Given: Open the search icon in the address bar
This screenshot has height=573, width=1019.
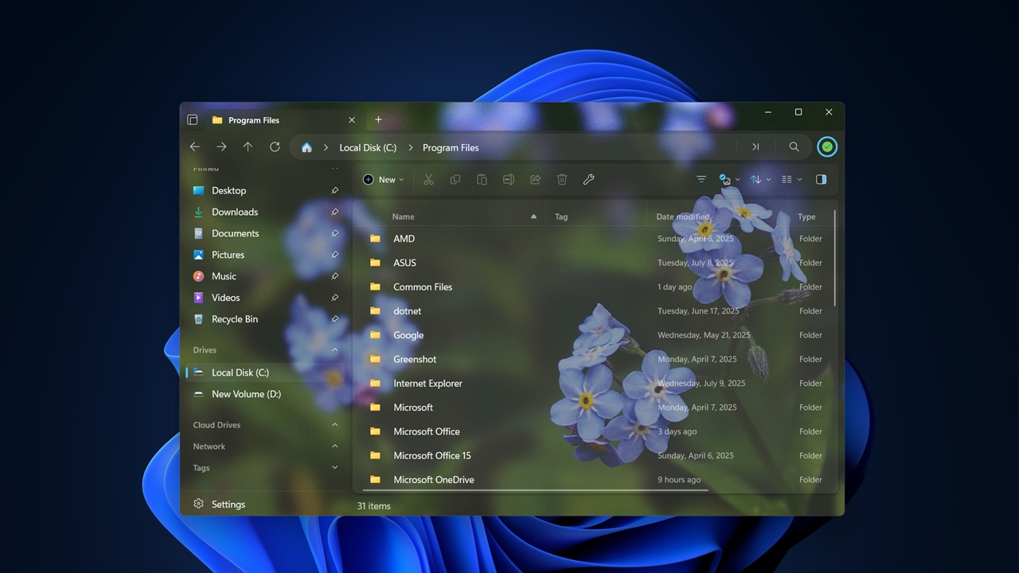Looking at the screenshot, I should pyautogui.click(x=794, y=146).
